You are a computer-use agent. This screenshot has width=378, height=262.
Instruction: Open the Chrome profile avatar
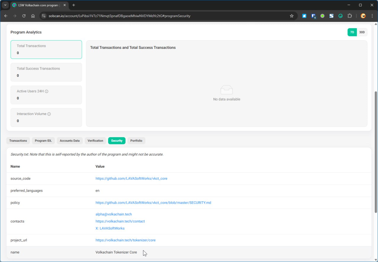[x=363, y=16]
